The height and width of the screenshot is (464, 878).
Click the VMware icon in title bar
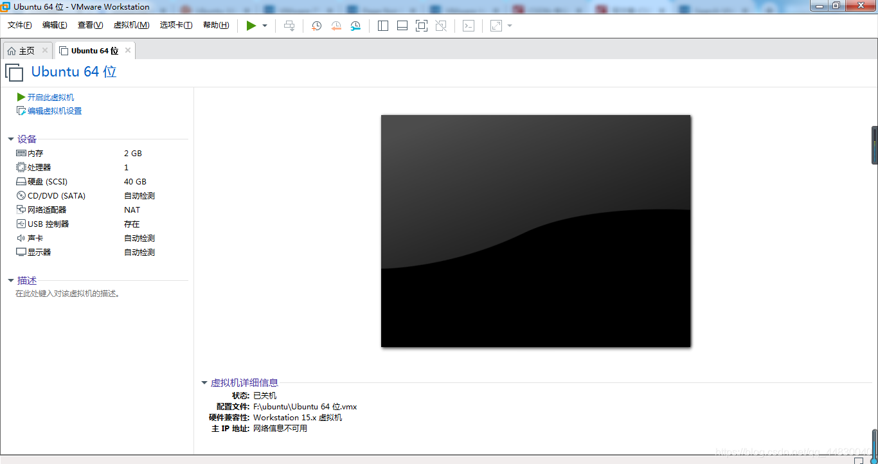tap(5, 6)
